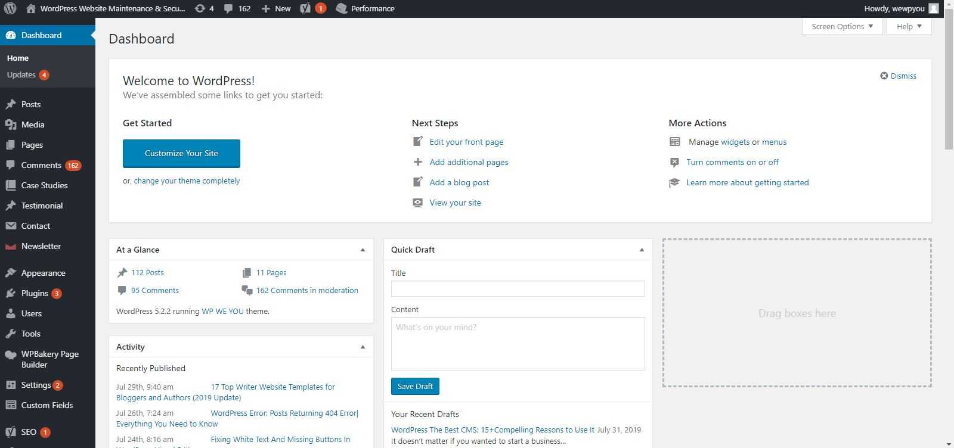Click the Custom Fields icon in sidebar

(11, 405)
